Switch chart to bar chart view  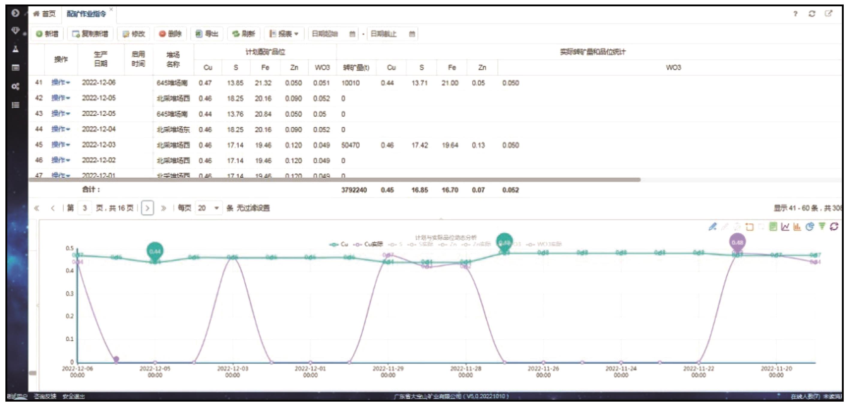point(797,226)
